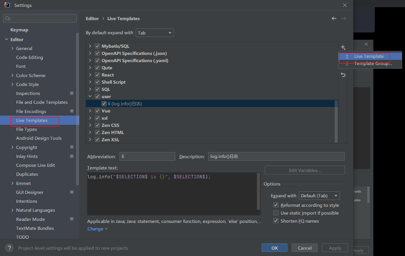Close the background window with its X
The height and width of the screenshot is (256, 405).
click(366, 44)
